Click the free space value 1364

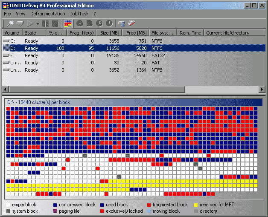(x=141, y=70)
